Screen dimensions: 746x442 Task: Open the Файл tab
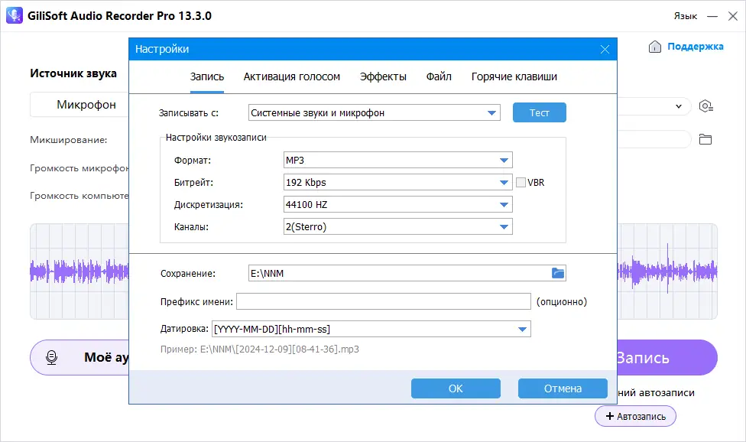[439, 76]
